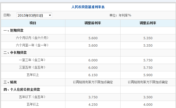Click the 项目 column header
The height and width of the screenshot is (108, 176).
click(x=33, y=23)
